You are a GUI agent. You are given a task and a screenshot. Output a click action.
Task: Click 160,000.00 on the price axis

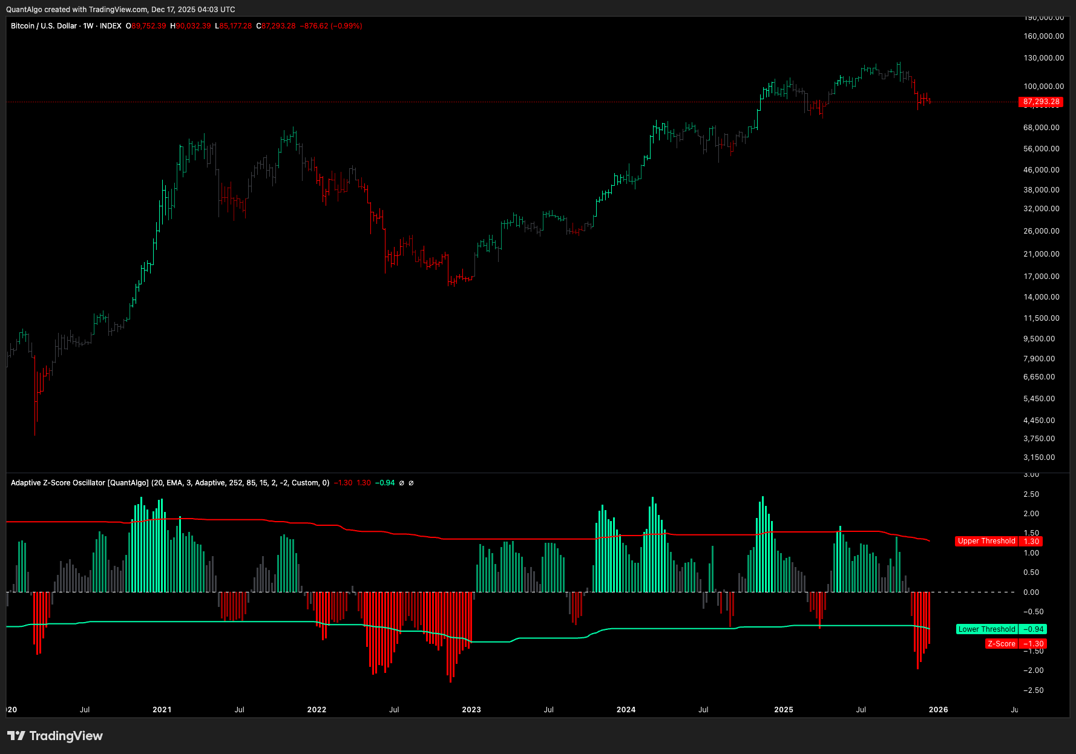coord(1043,36)
